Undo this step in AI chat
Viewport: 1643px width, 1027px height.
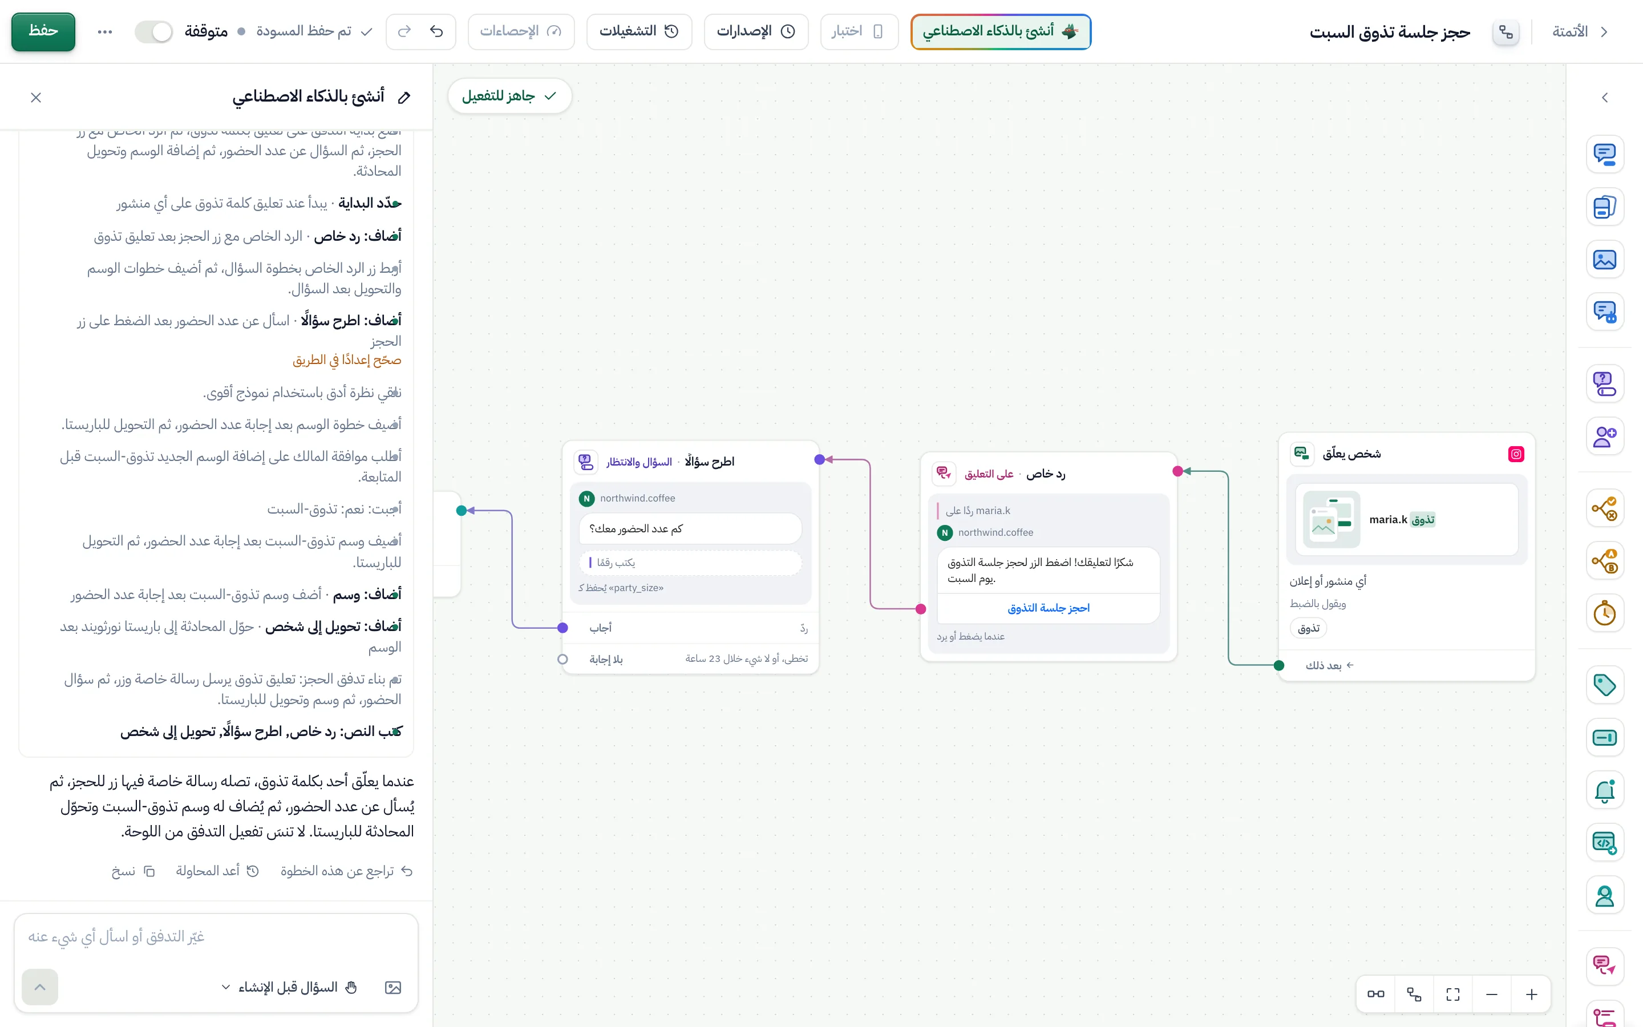pyautogui.click(x=346, y=871)
